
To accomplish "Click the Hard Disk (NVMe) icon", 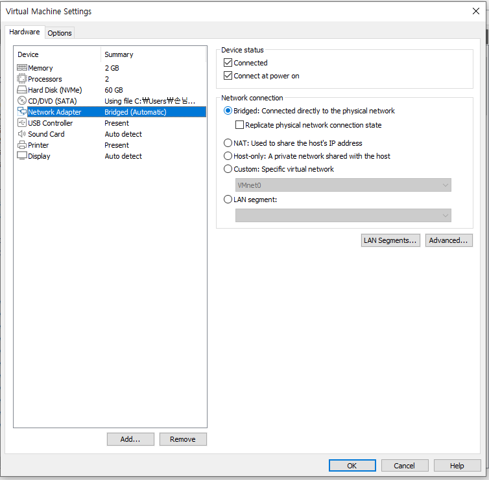I will pos(22,90).
